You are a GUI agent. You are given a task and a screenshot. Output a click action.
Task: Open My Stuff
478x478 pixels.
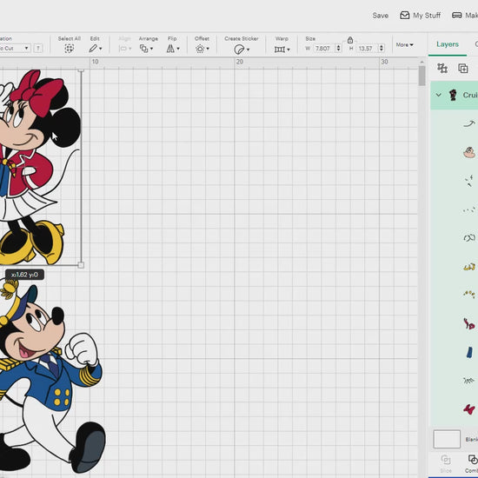tap(421, 16)
